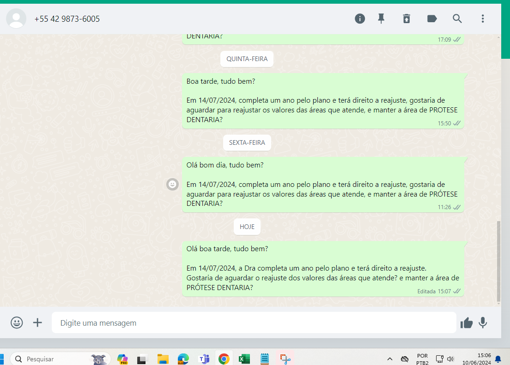
Task: Click the chat vertical scrollbar thumb
Action: coord(498,261)
